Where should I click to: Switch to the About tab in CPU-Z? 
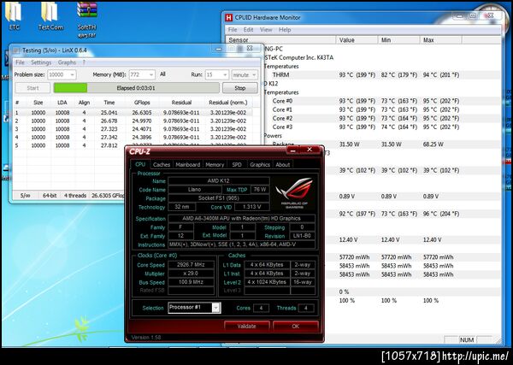tap(283, 164)
